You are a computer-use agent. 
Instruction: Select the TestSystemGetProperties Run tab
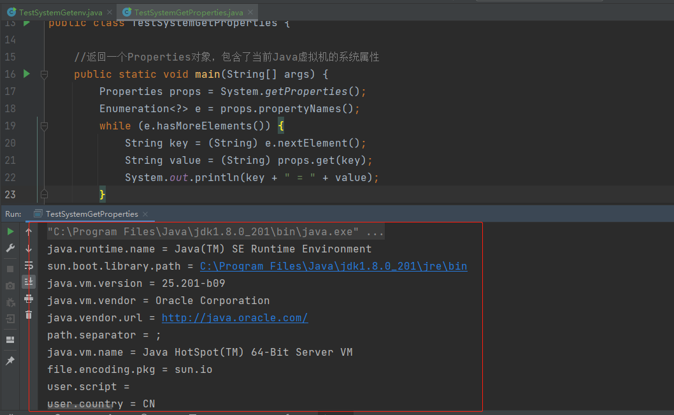click(x=92, y=214)
